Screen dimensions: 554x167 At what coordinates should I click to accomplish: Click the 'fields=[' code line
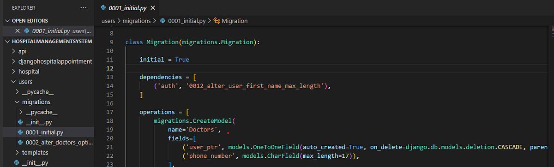coord(182,138)
